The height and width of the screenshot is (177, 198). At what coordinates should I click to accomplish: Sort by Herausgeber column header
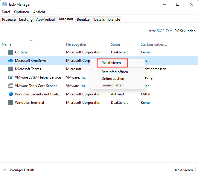77,44
